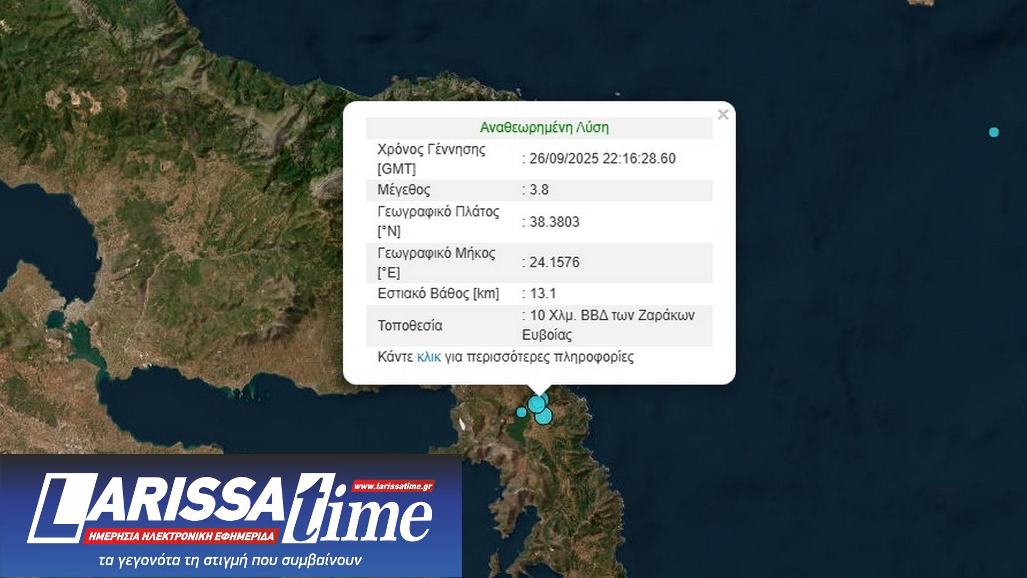Click the red ΗΜΕΡΗΣΙΑ ΗΛΕΚΤΡΟΝΙΚΗ ΕΦΗΜΕΡΙΔΑ banner
The image size is (1027, 578).
pyautogui.click(x=181, y=536)
